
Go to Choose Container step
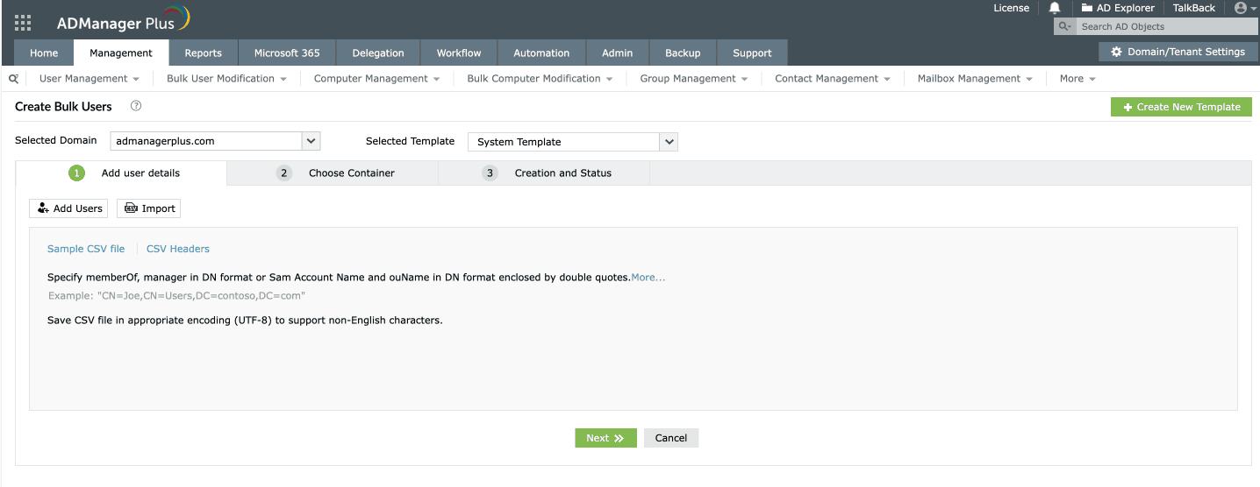tap(351, 173)
